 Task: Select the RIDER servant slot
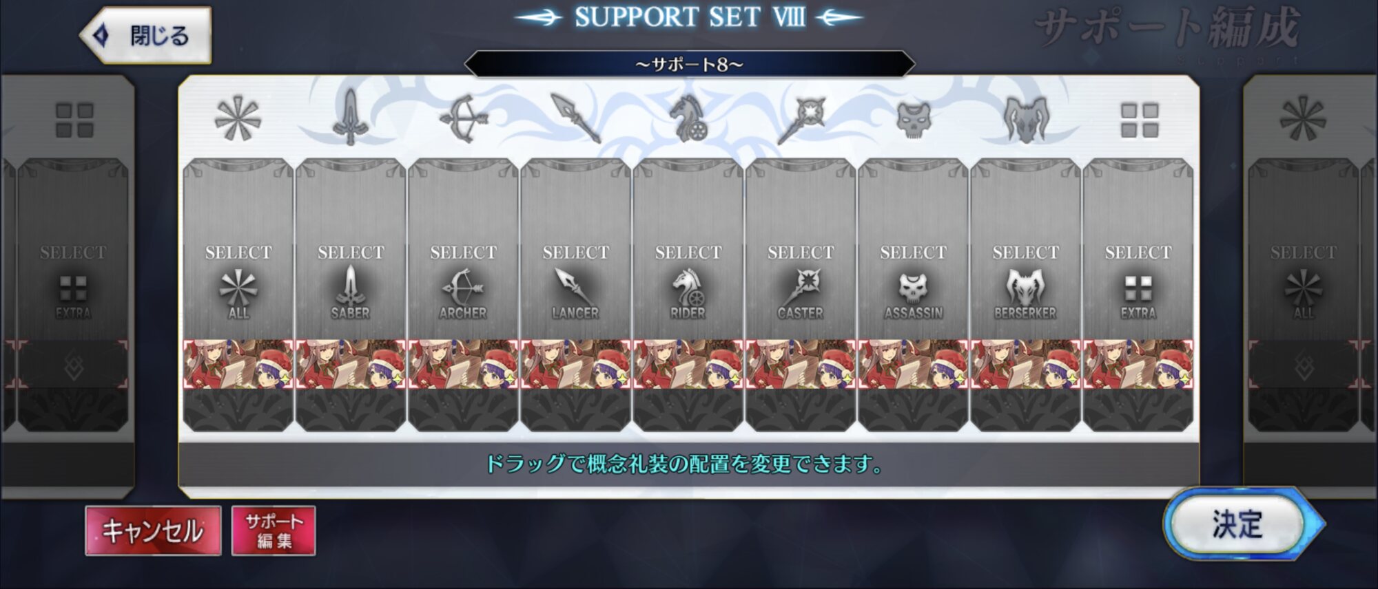click(688, 250)
